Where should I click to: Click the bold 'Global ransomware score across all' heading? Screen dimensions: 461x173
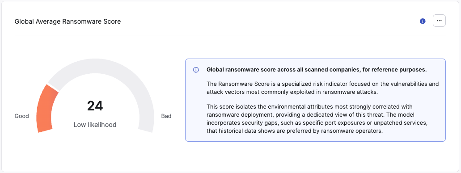point(317,70)
